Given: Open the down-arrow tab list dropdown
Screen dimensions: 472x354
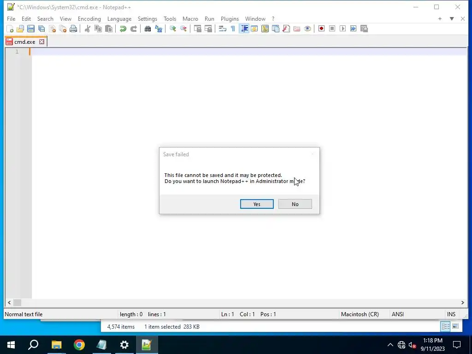Looking at the screenshot, I should click(x=452, y=18).
